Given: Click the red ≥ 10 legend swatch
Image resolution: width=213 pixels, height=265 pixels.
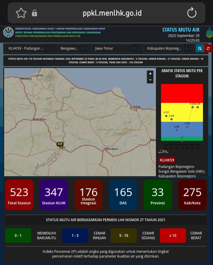Looking at the screenshot, I should click(173, 235).
